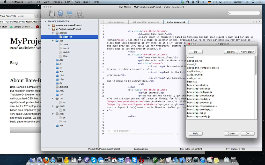Confirm FTP Browser with OK
Viewport: 265px width, 165px height.
tap(247, 134)
